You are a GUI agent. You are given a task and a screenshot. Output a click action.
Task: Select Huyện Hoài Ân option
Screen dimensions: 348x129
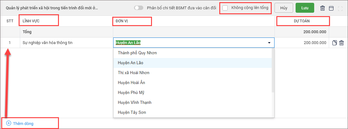coord(132,82)
